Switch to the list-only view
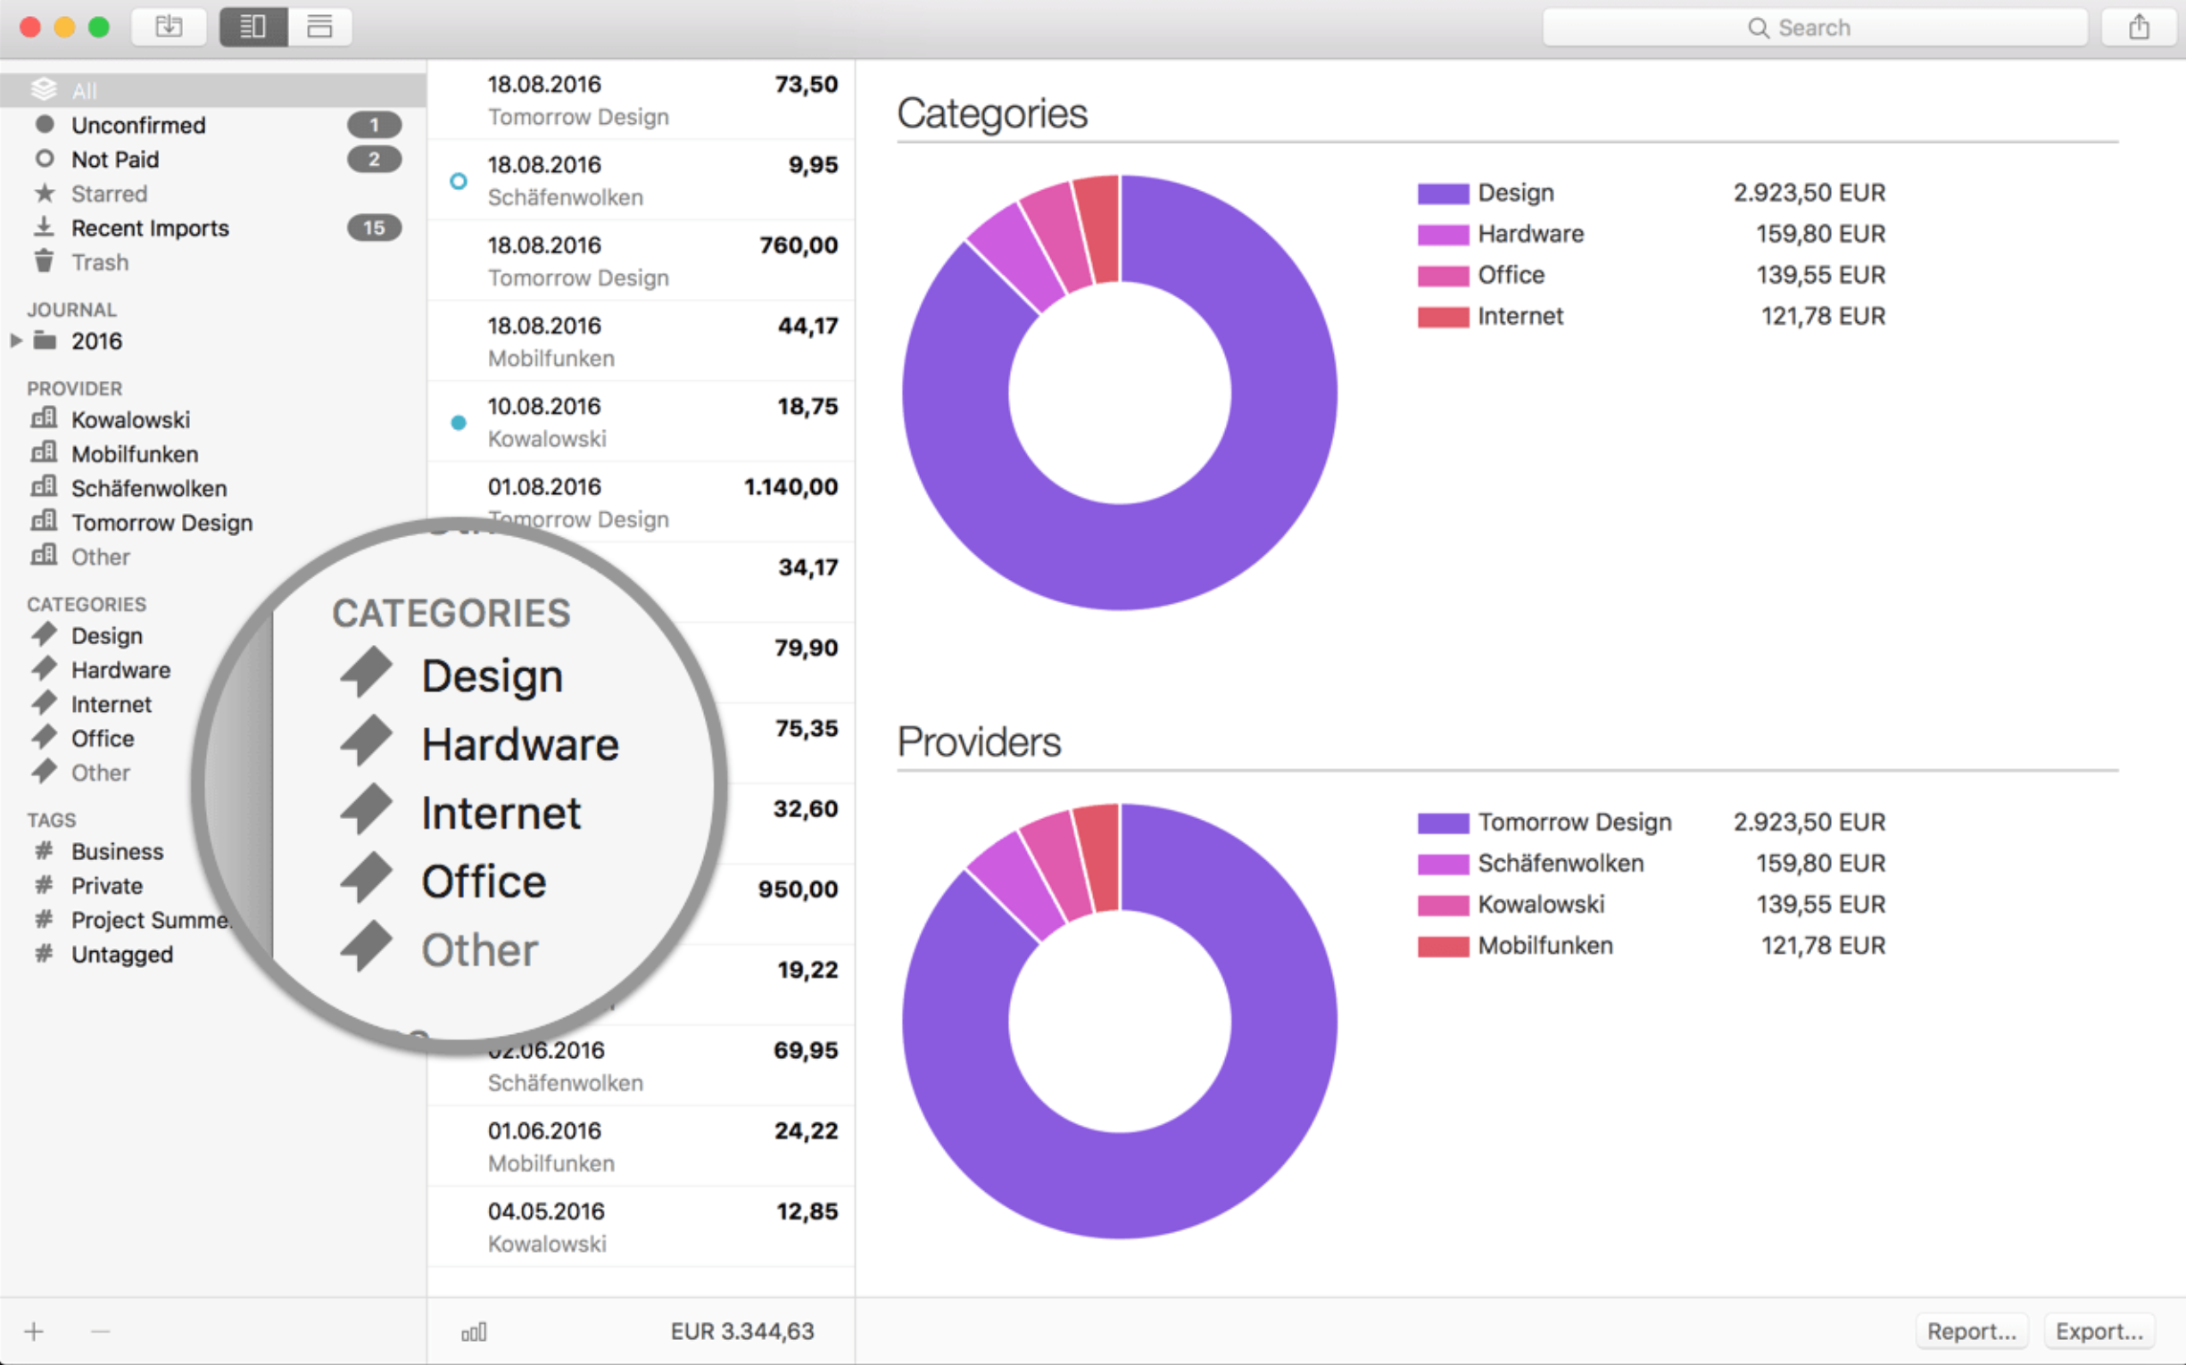The width and height of the screenshot is (2186, 1365). point(319,27)
